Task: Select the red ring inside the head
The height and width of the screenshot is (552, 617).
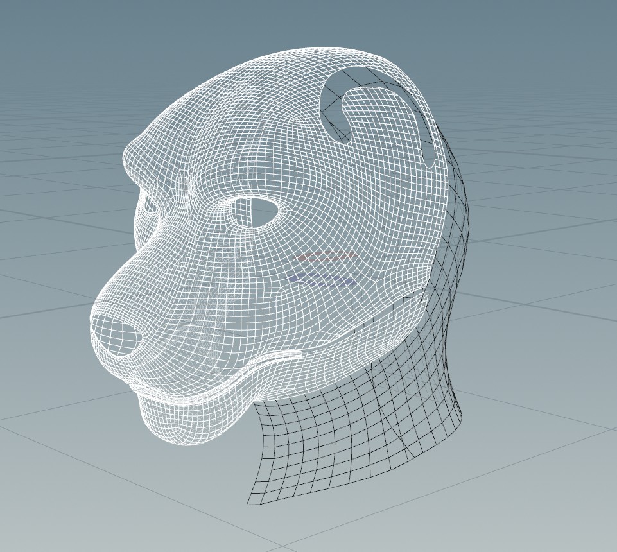Action: [326, 257]
